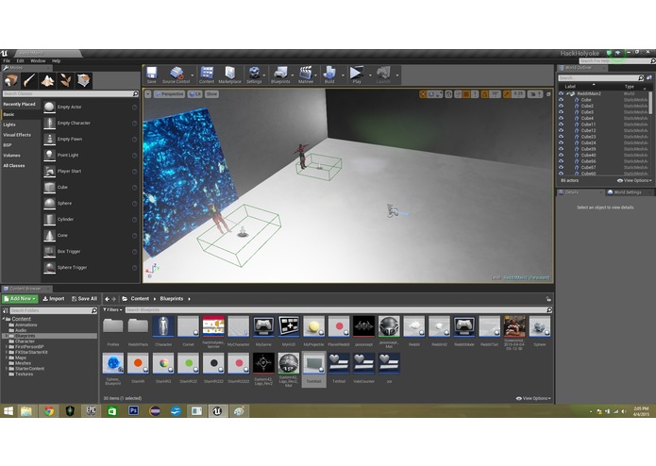This screenshot has height=466, width=656.
Task: Click the Build toolbar icon
Action: coord(329,75)
